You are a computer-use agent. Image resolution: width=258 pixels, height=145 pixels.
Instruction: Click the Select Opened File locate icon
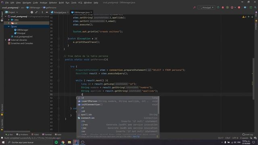click(32, 12)
